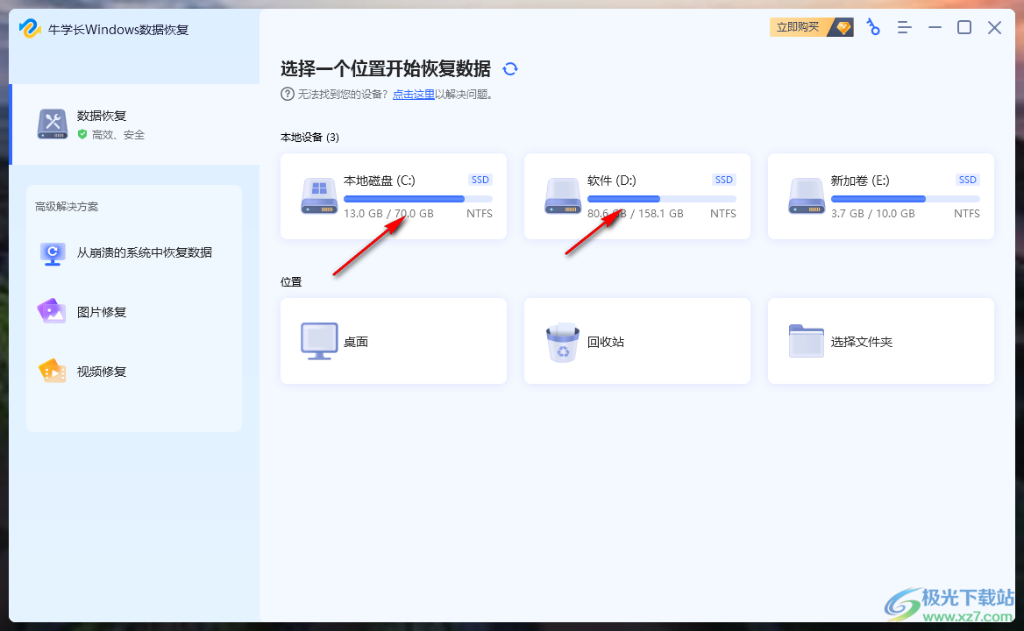Choose the 桌面 desktop location card
This screenshot has height=631, width=1024.
tap(394, 341)
